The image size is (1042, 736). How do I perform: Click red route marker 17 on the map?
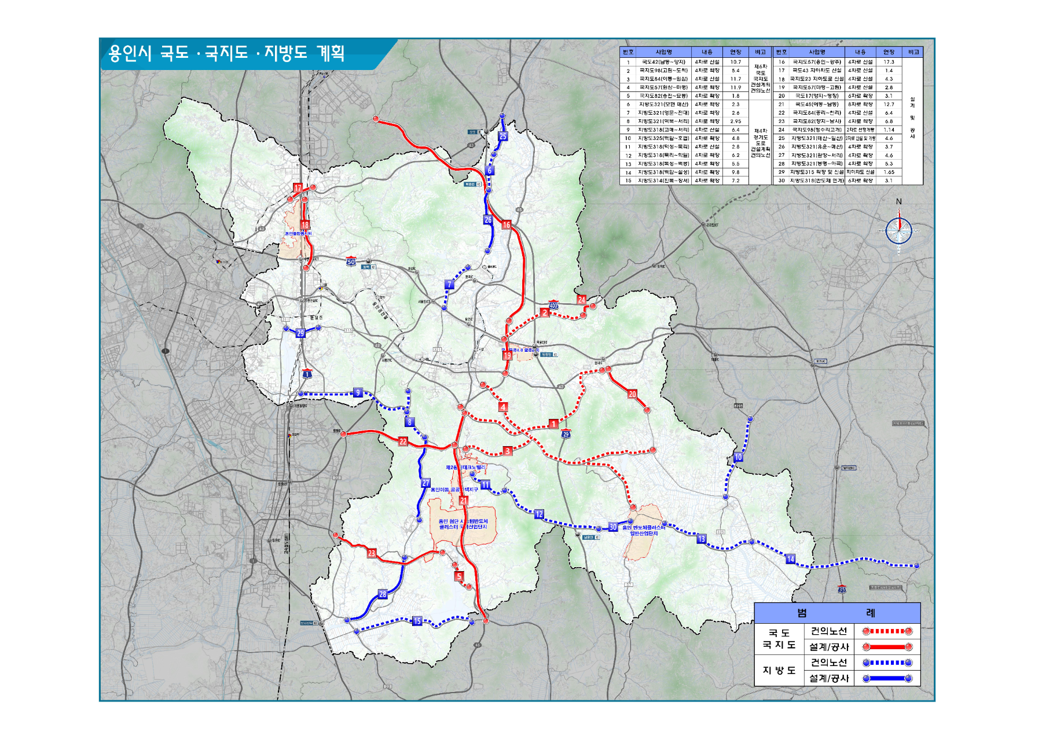[298, 188]
